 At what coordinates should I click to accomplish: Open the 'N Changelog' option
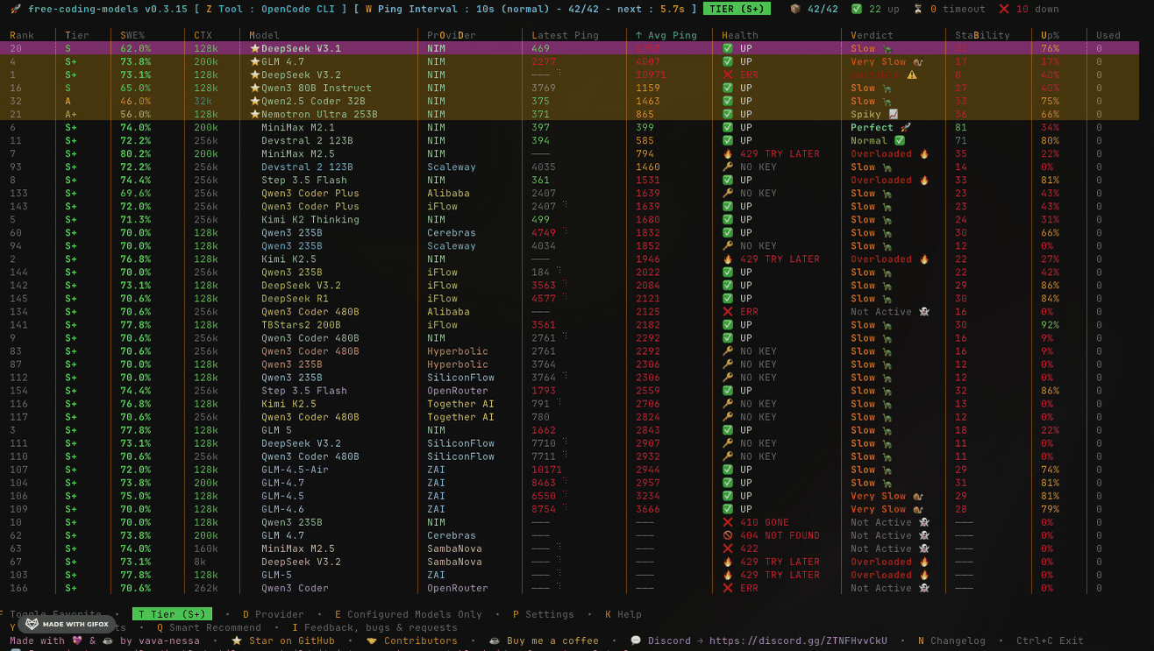(951, 640)
